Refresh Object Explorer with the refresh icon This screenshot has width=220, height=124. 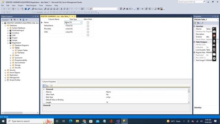[x=23, y=20]
